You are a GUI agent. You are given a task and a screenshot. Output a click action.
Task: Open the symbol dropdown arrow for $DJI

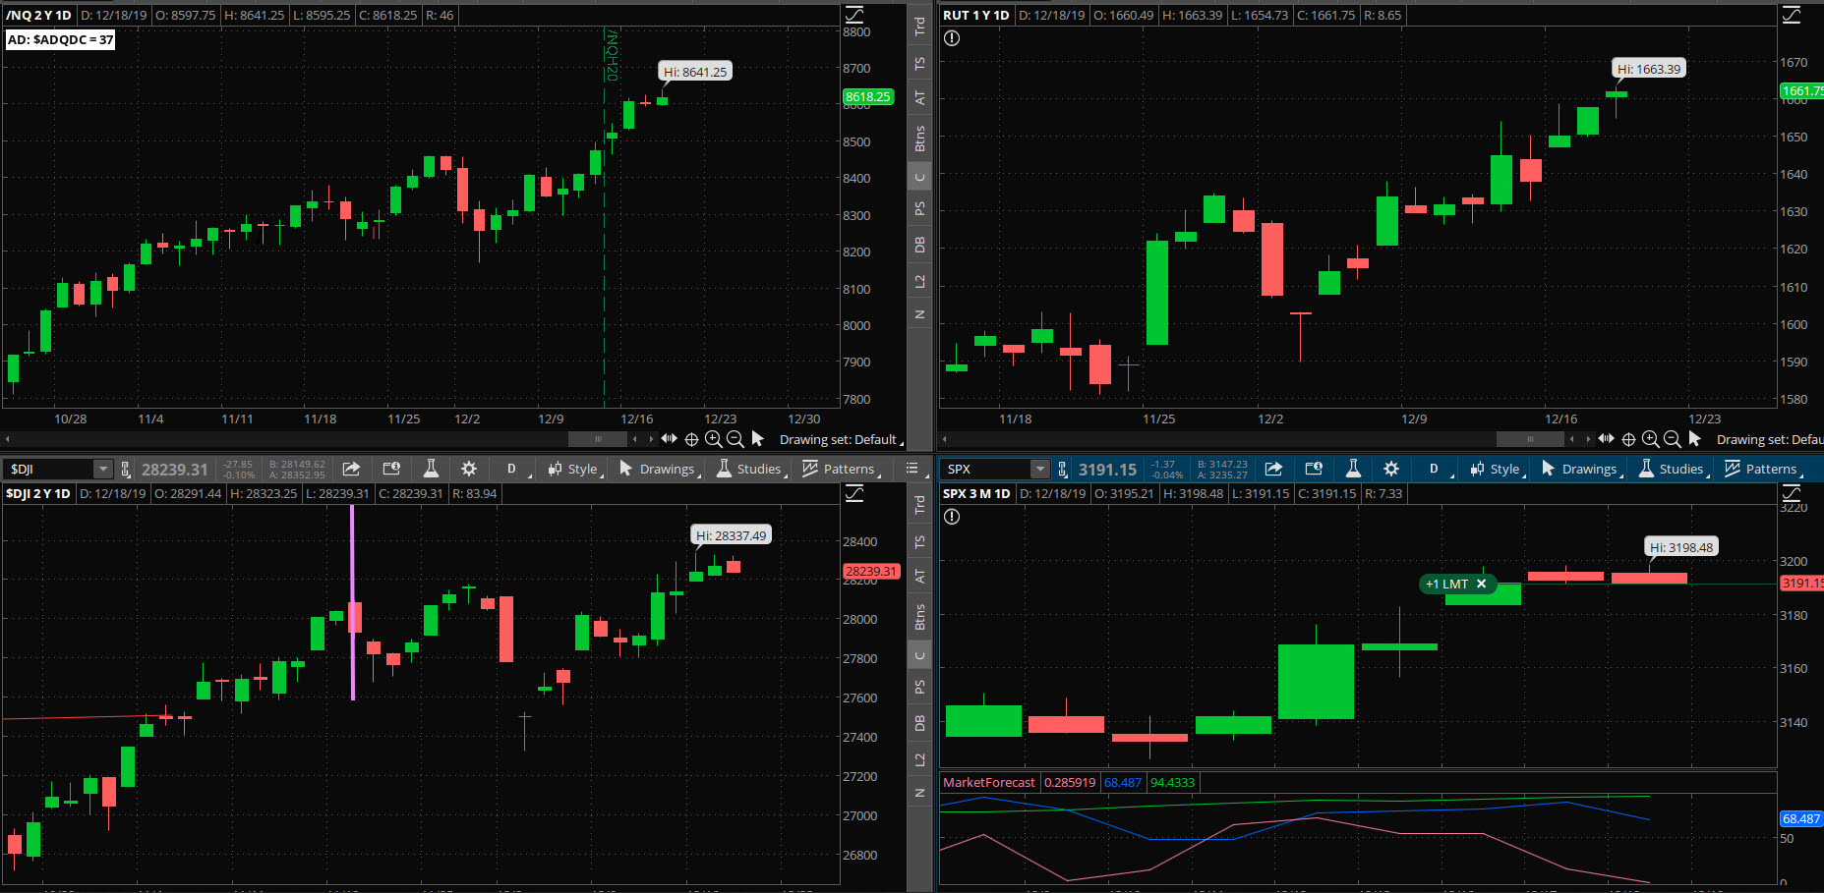[x=102, y=469]
